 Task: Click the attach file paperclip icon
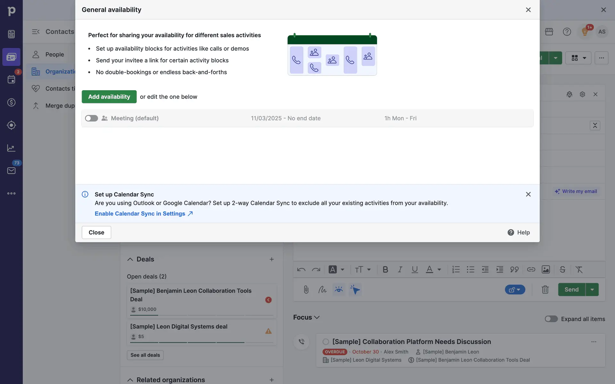[306, 290]
